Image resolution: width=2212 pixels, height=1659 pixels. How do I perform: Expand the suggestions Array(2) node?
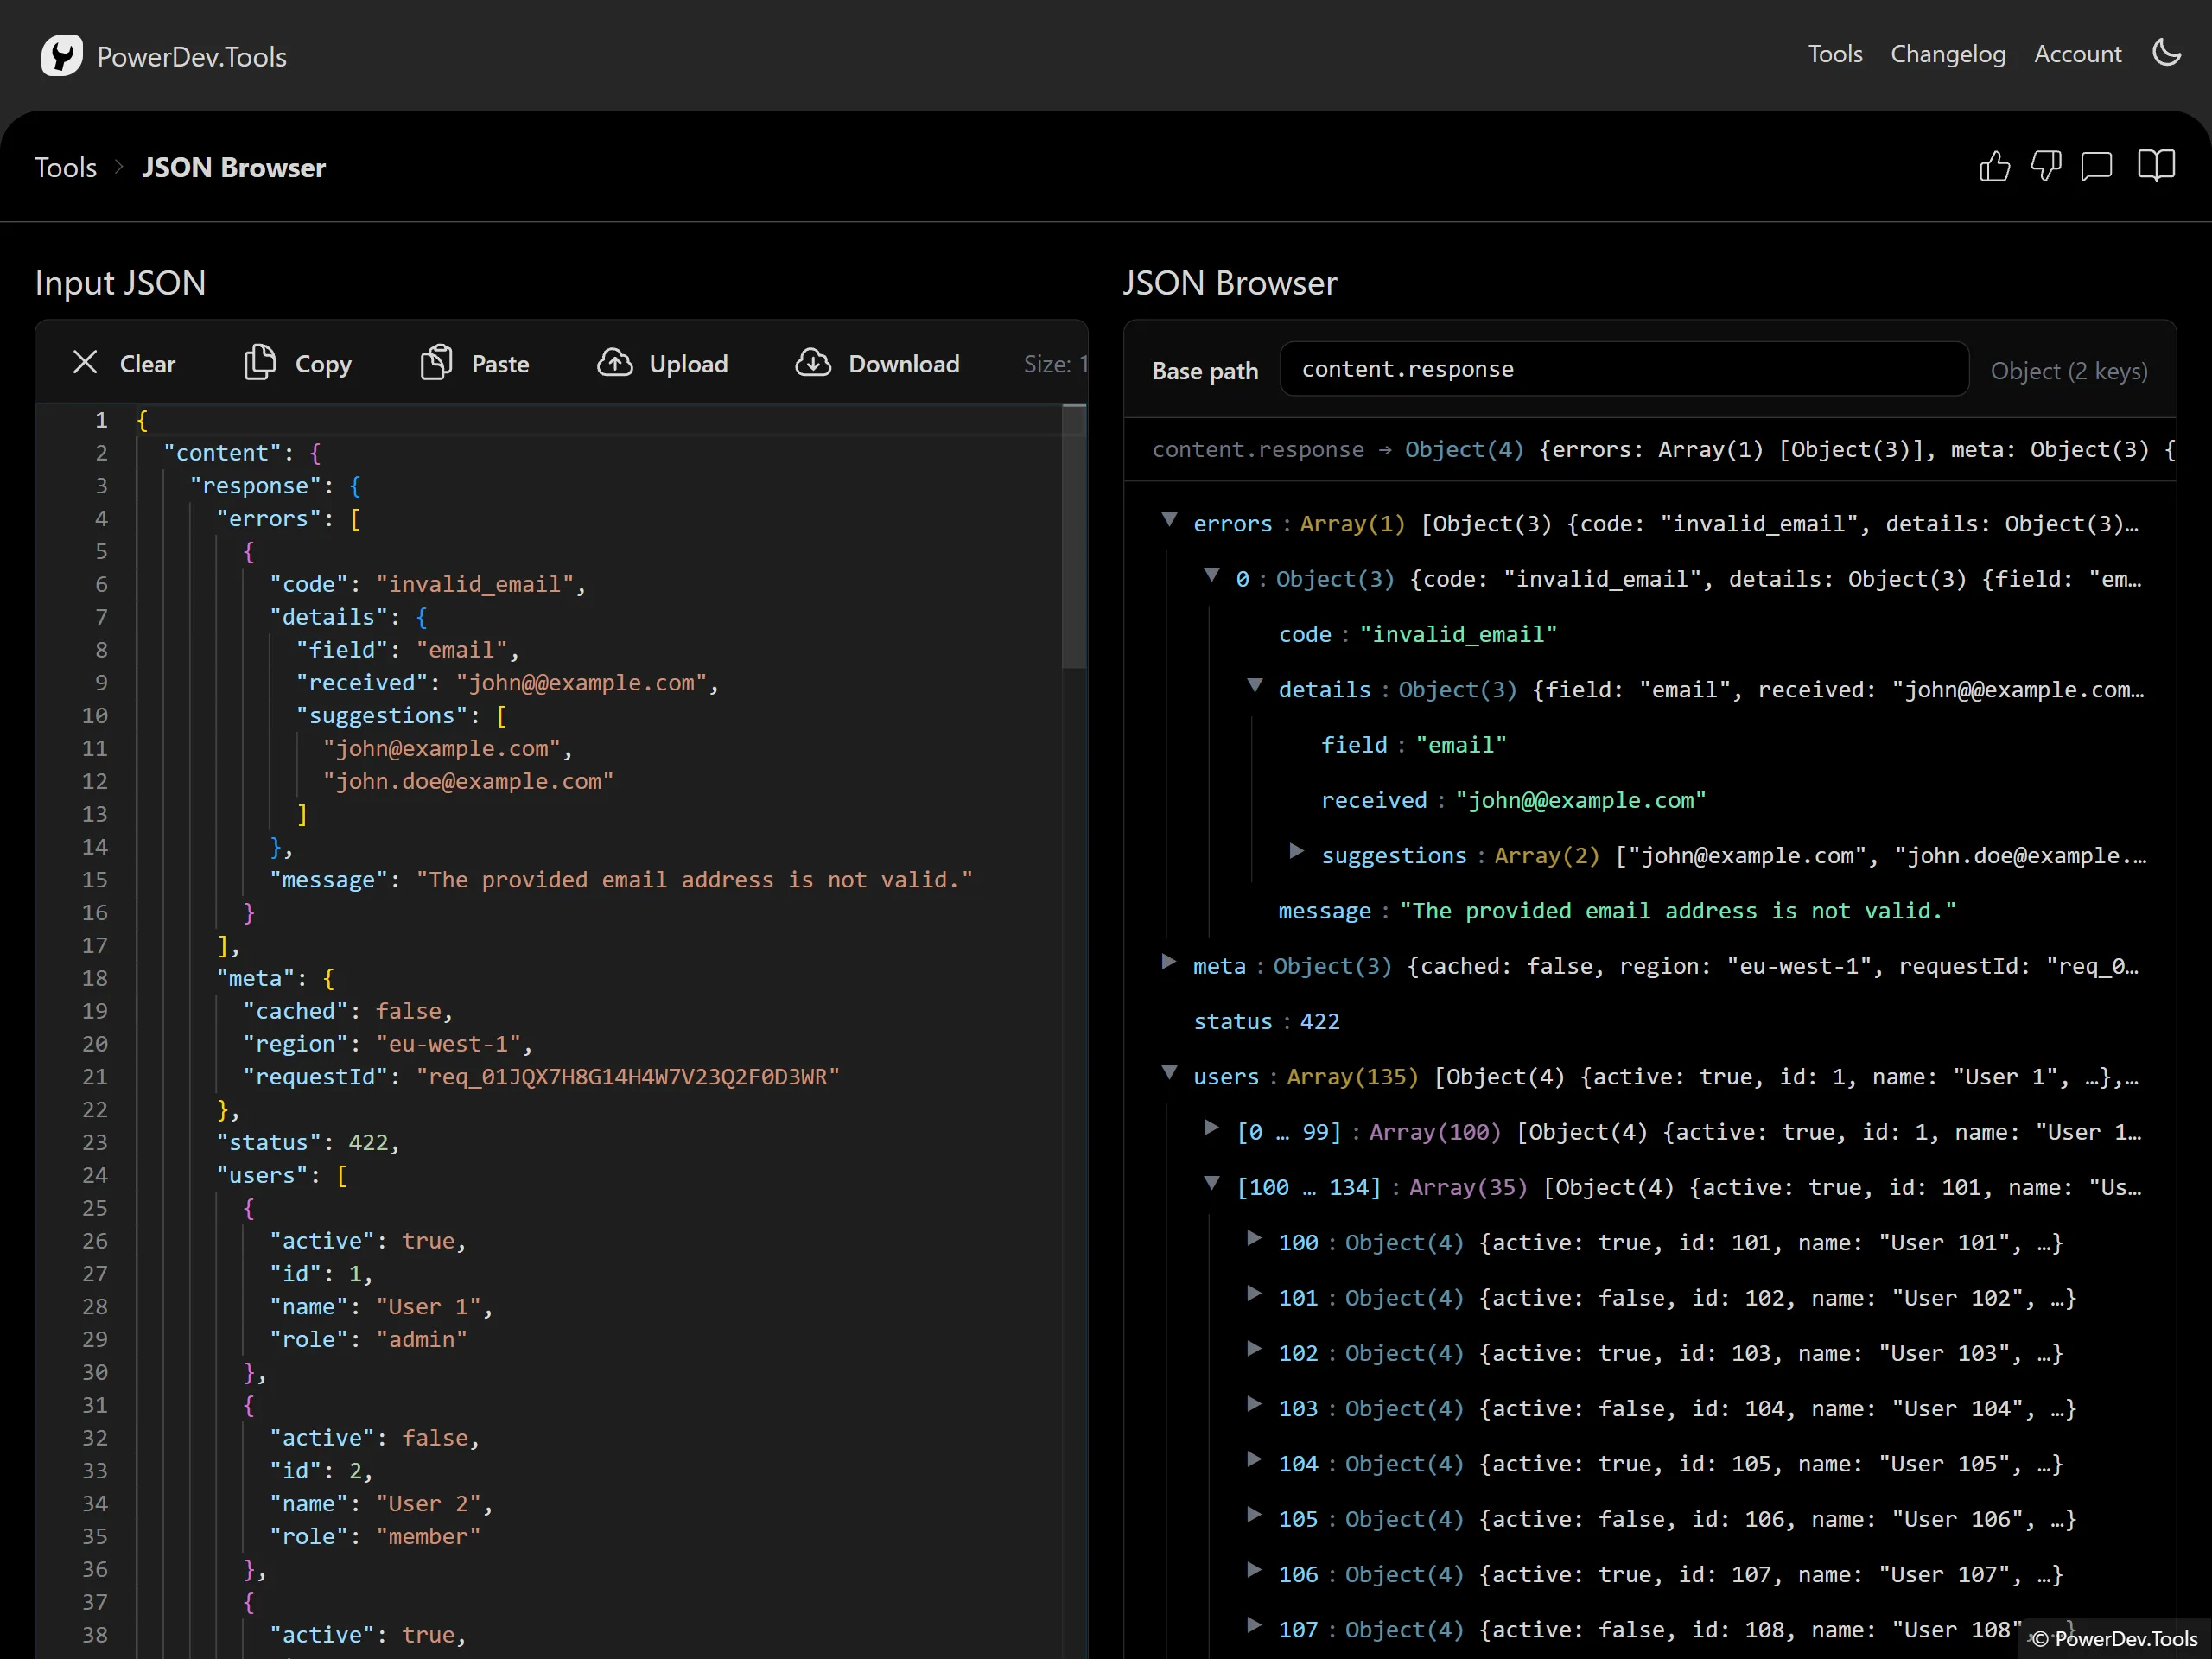pyautogui.click(x=1297, y=853)
